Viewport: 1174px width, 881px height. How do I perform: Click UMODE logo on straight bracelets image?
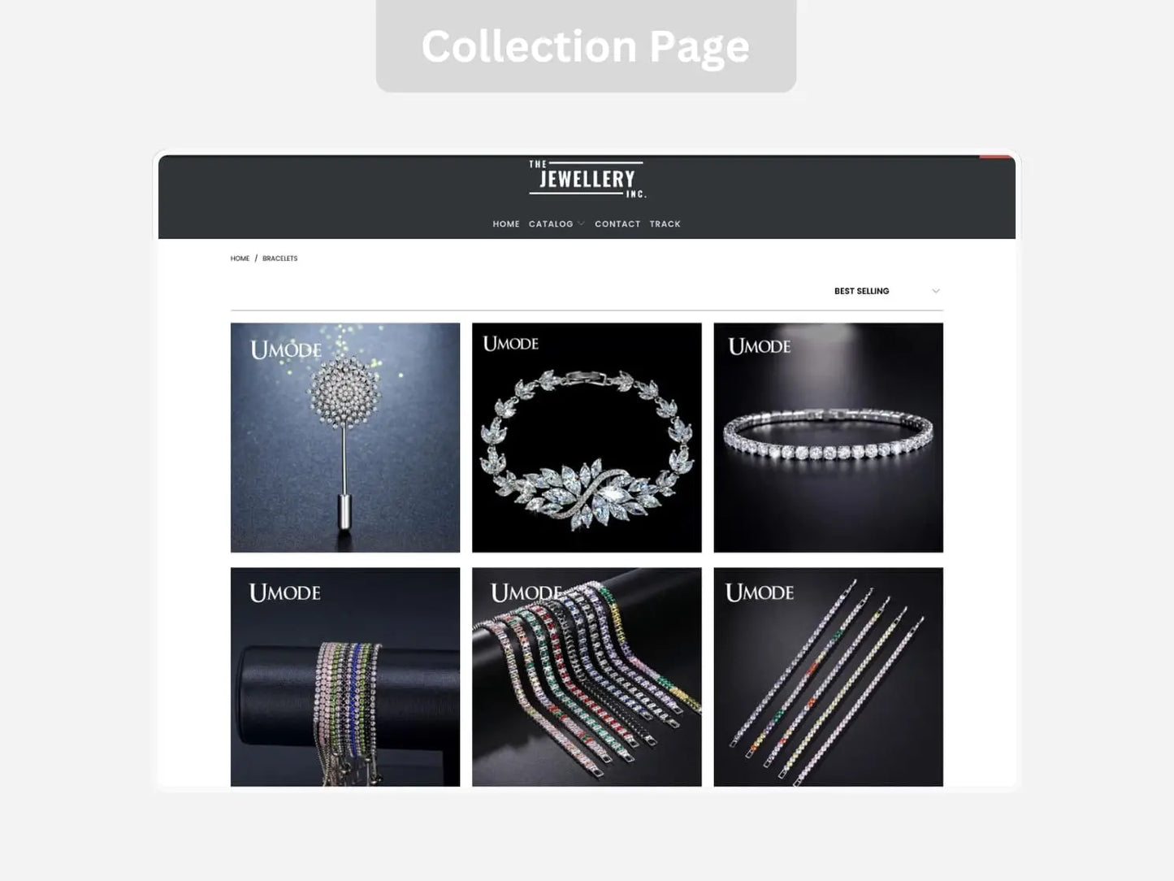click(760, 592)
